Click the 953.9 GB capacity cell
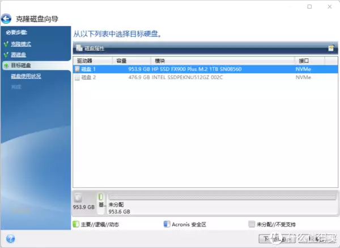This screenshot has height=248, width=340. coord(139,69)
